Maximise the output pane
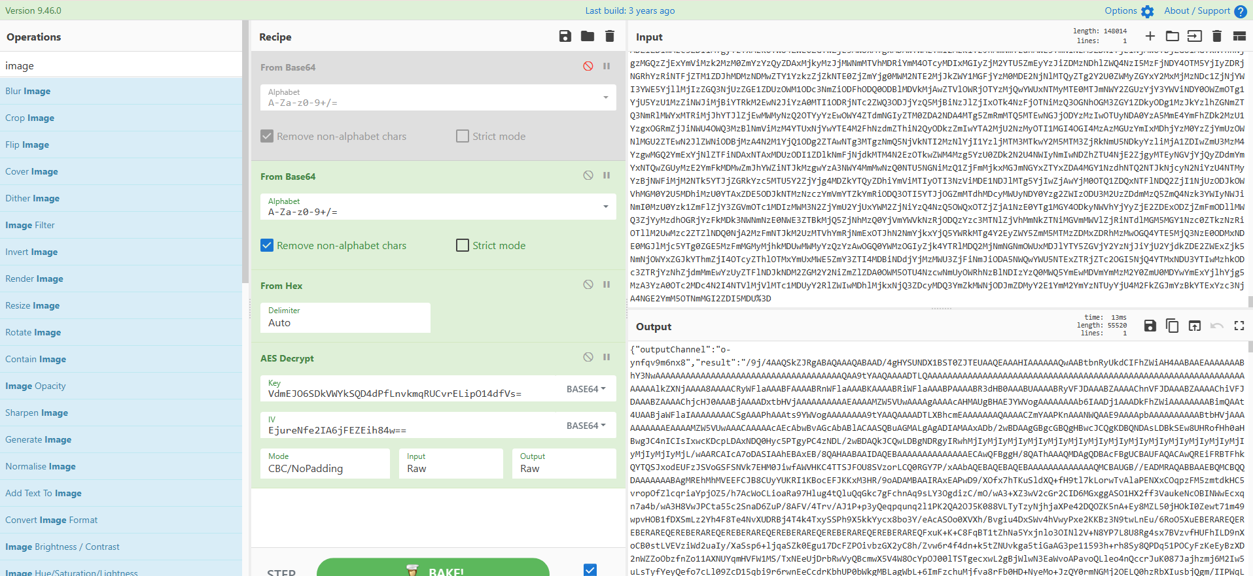This screenshot has width=1253, height=576. tap(1239, 326)
